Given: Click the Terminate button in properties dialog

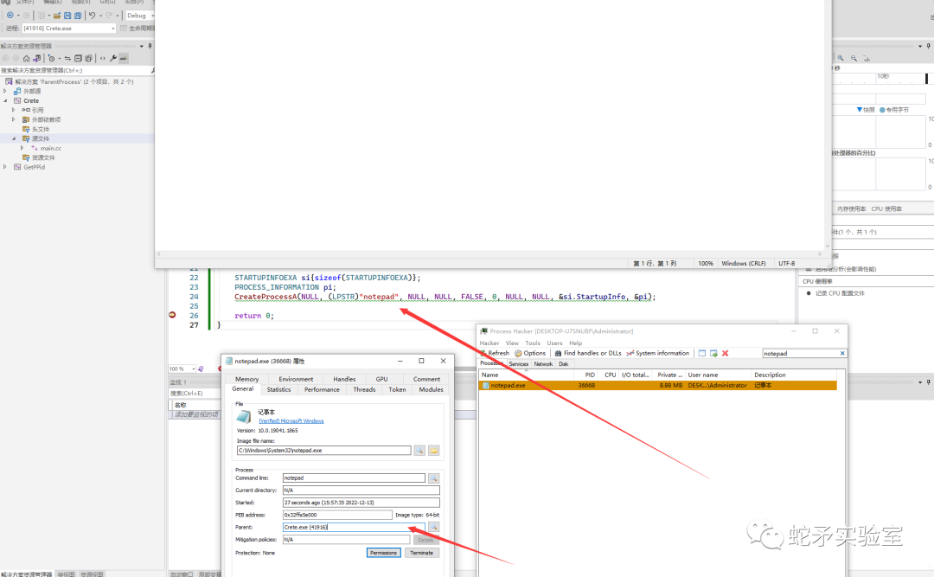Looking at the screenshot, I should point(422,553).
